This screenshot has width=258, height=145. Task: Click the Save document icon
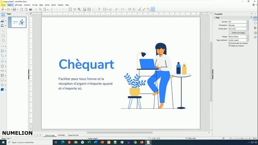(15, 9)
